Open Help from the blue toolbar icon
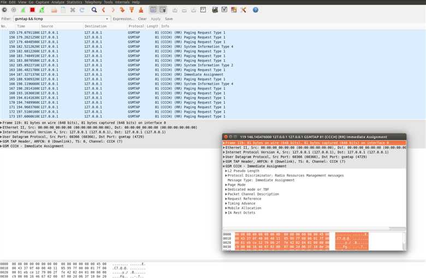 tap(255, 10)
